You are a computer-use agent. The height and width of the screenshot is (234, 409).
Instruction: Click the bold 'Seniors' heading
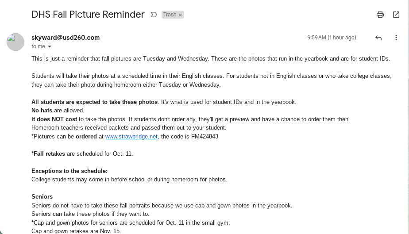[42, 197]
